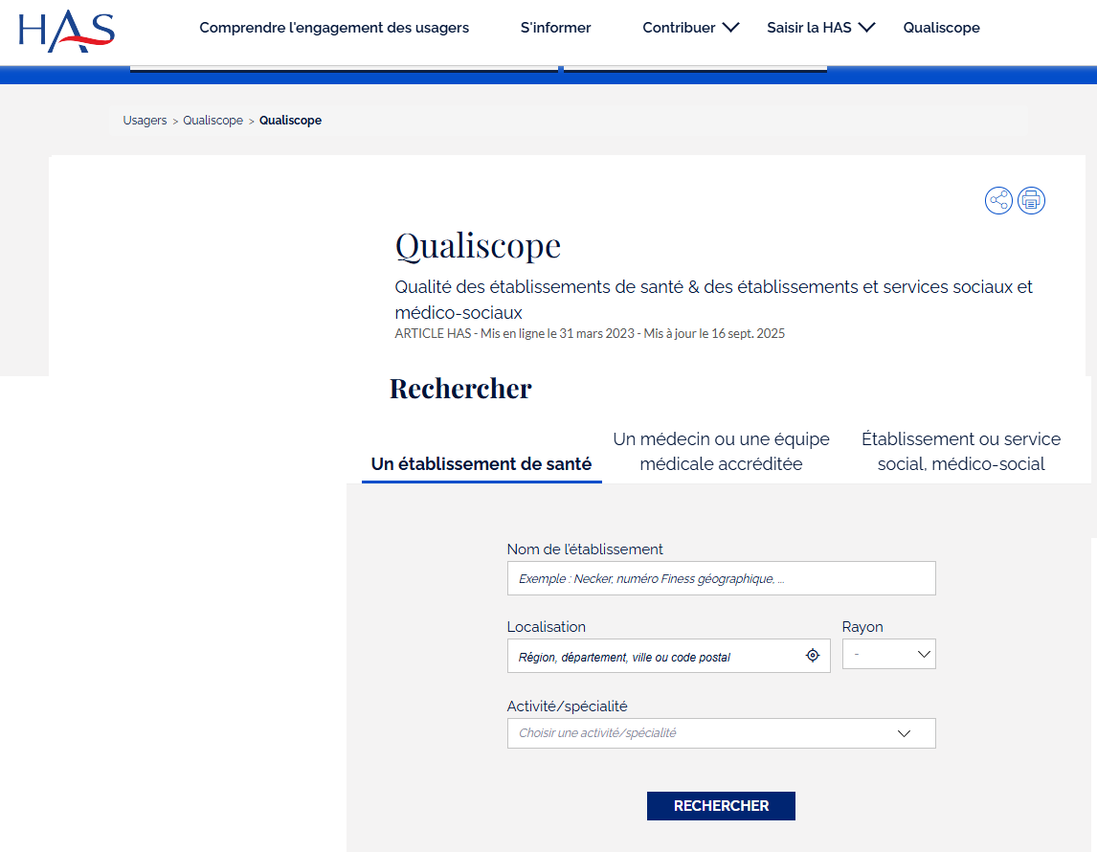The height and width of the screenshot is (852, 1097).
Task: Click the 'ARTICLE HAS - Mis en ligne' date line
Action: click(x=590, y=334)
